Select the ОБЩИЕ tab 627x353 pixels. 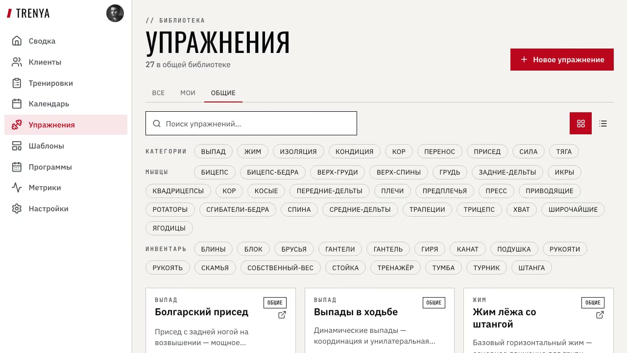click(223, 93)
